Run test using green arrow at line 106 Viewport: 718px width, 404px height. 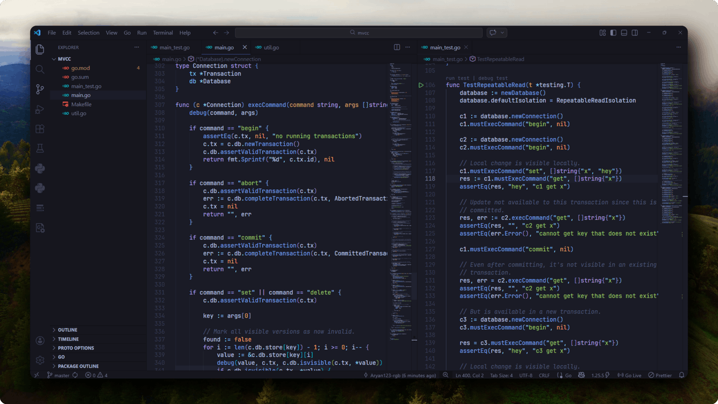(x=421, y=85)
